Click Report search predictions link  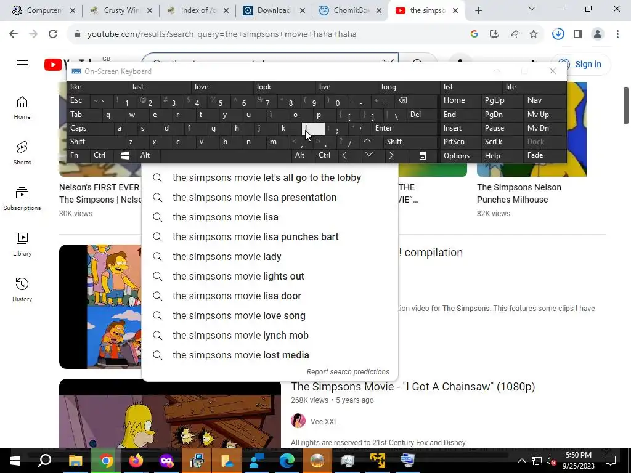click(348, 371)
